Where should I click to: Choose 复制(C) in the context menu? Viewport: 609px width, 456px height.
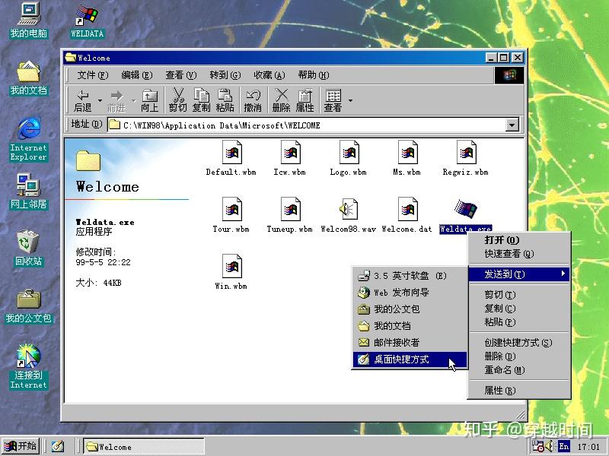519,309
